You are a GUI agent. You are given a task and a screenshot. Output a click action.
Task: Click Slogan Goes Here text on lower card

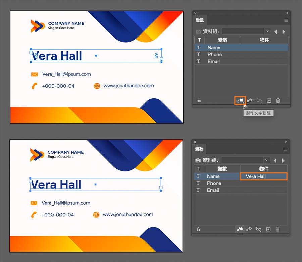pyautogui.click(x=60, y=157)
